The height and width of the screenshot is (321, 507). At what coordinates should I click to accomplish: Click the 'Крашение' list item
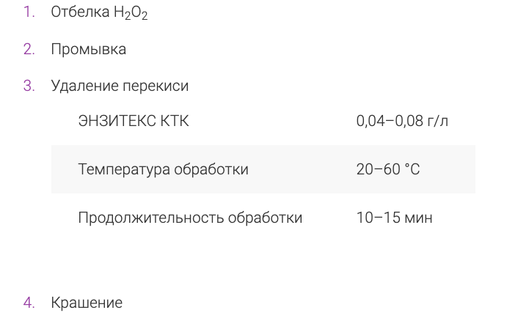(87, 303)
